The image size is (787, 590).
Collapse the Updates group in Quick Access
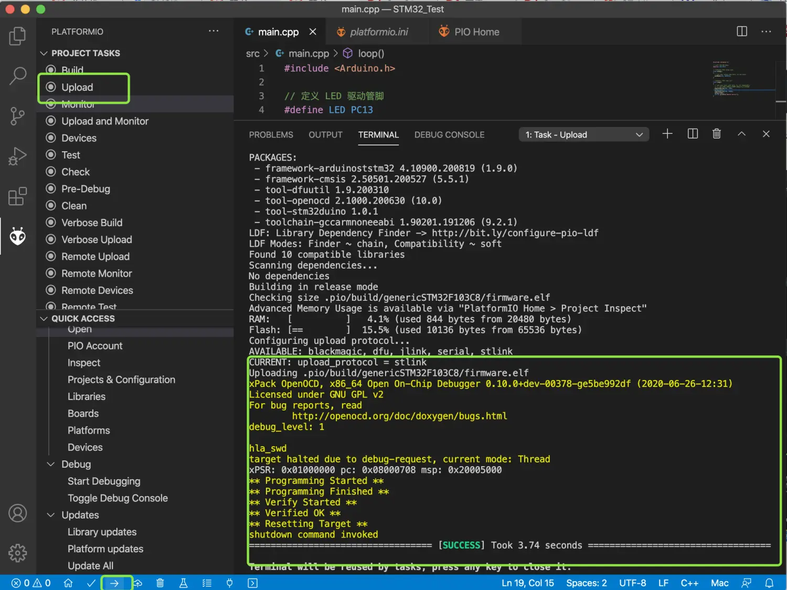click(51, 515)
